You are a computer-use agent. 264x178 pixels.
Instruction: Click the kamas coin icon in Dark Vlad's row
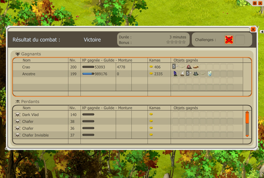tap(151, 114)
